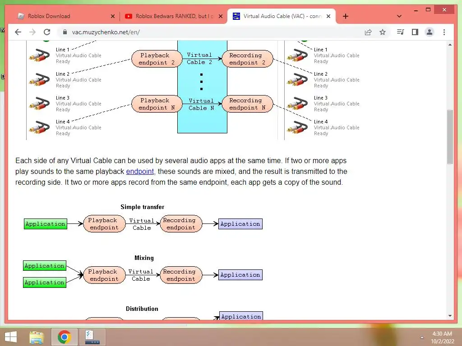
Task: Click Recording endpoint N node
Action: pyautogui.click(x=248, y=104)
